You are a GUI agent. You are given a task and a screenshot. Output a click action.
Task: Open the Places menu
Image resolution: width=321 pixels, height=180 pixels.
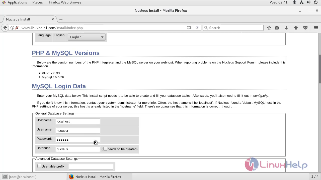[38, 2]
